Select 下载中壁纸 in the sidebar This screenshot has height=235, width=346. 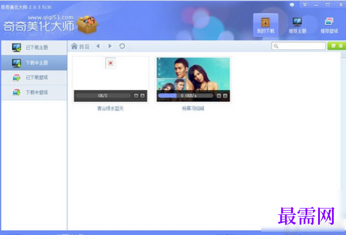coord(34,92)
